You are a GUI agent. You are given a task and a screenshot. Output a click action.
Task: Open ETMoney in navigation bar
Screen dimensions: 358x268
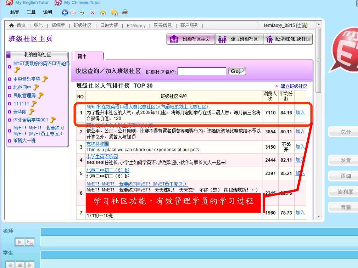click(136, 26)
